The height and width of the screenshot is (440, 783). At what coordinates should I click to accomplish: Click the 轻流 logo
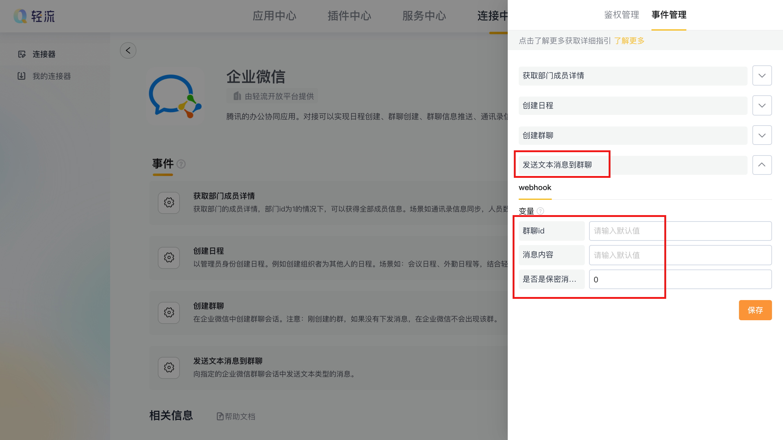34,16
